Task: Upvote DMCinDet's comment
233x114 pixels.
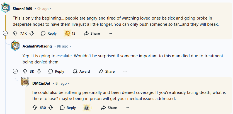Action: point(35,108)
